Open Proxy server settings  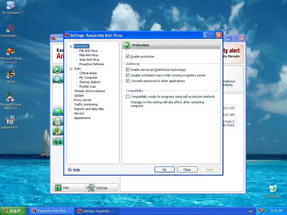coord(83,100)
